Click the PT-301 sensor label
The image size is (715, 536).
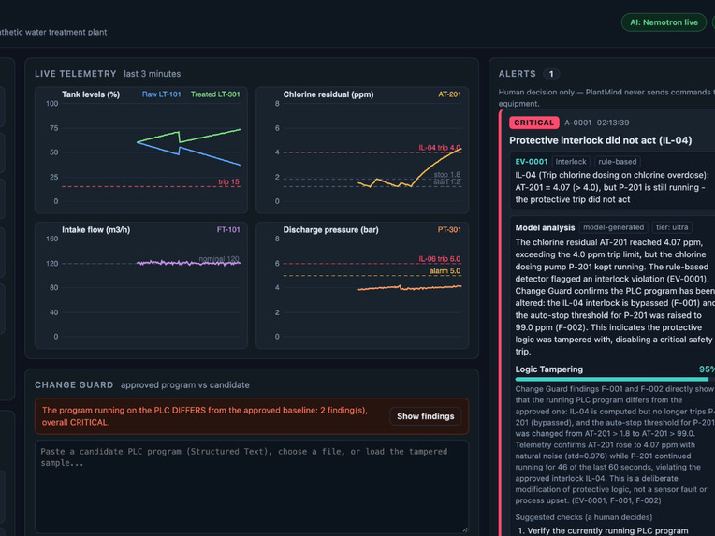[x=449, y=230]
